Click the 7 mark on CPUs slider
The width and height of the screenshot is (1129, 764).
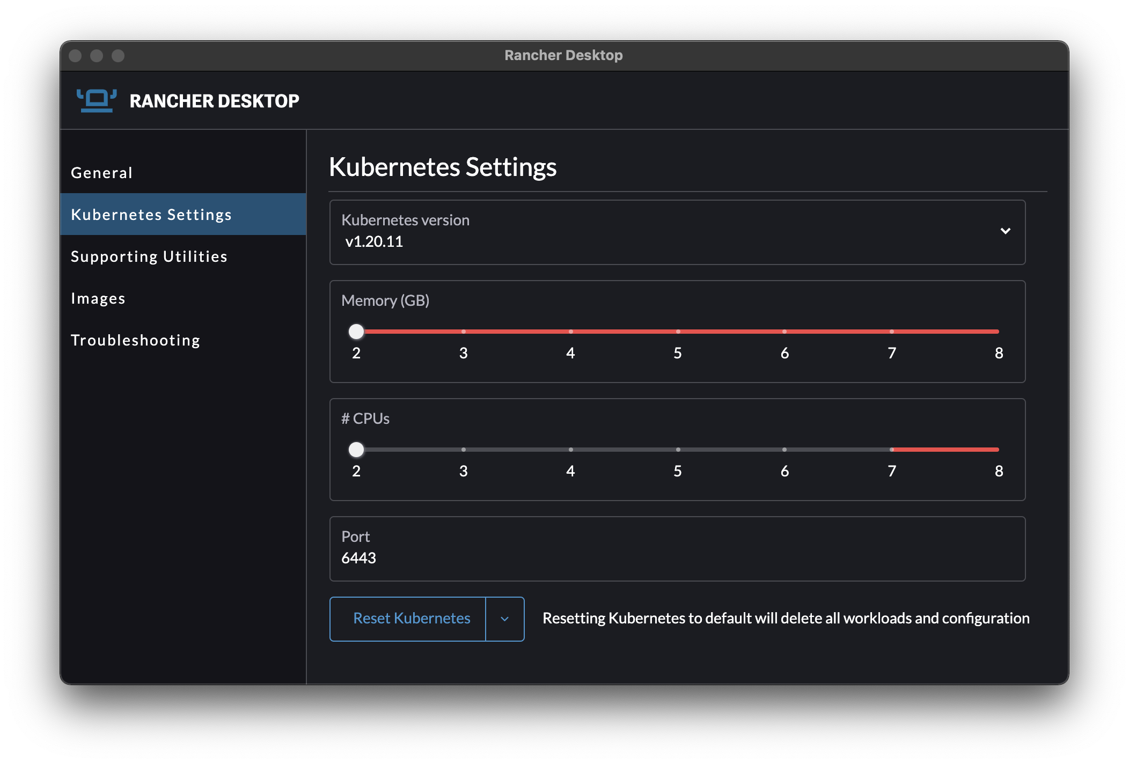(x=891, y=450)
